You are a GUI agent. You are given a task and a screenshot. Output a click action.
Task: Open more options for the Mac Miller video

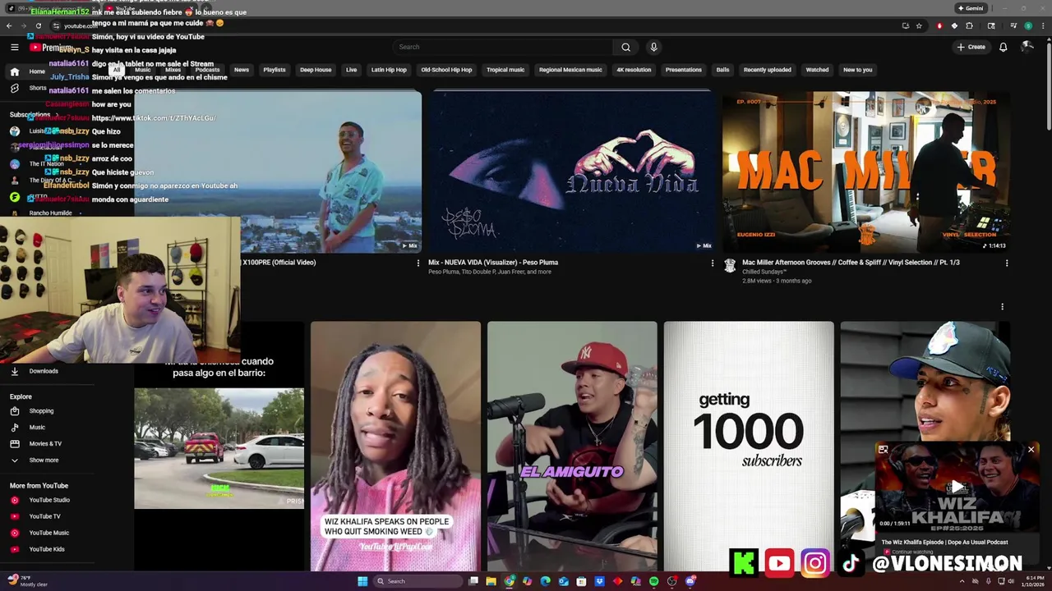point(1006,263)
